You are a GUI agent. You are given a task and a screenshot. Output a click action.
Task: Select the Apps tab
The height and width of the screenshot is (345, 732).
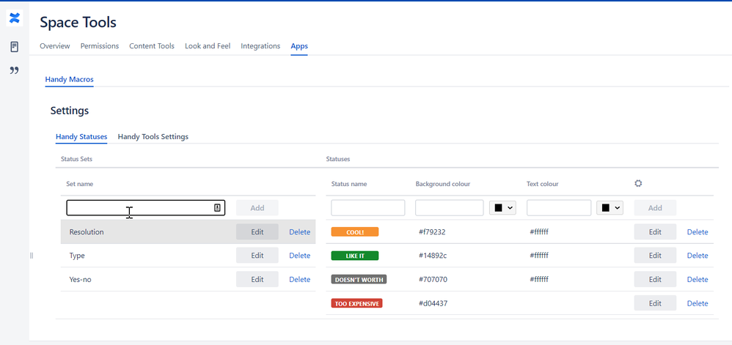coord(299,46)
